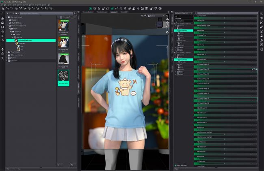Viewport: 264px width, 171px height.
Task: Collapse the Daz Studio Formats tree node
Action: (x=7, y=17)
